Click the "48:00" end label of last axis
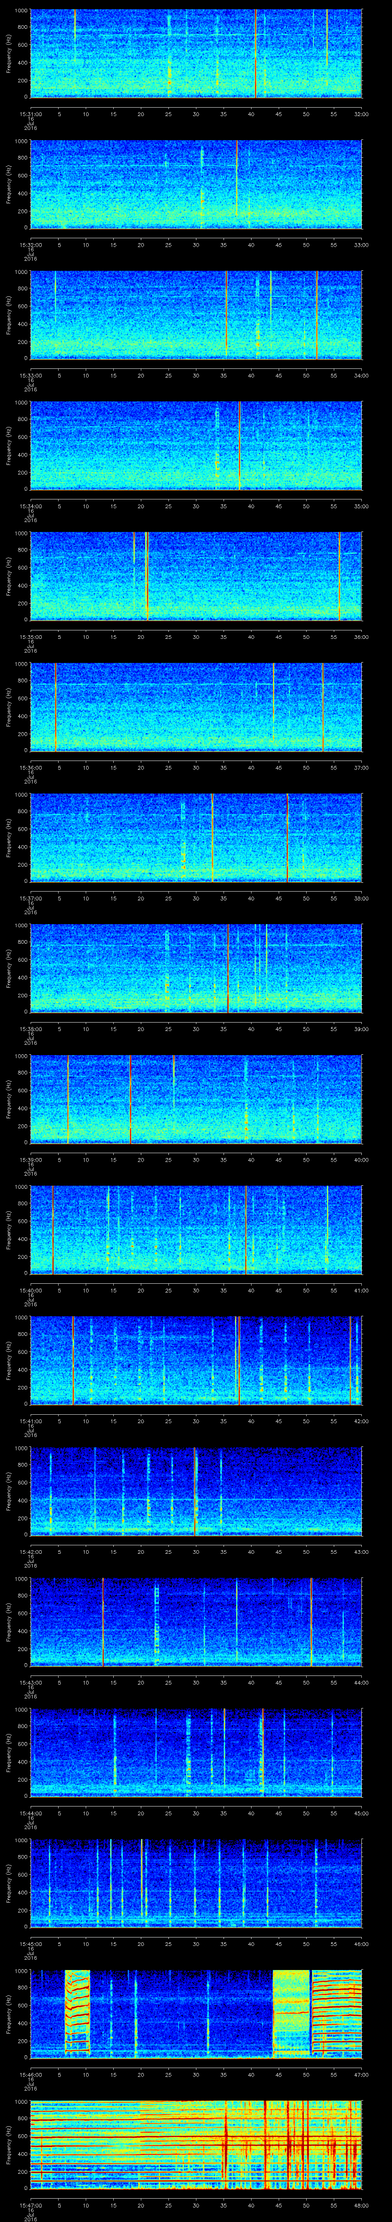The width and height of the screenshot is (392, 2222). (361, 2205)
